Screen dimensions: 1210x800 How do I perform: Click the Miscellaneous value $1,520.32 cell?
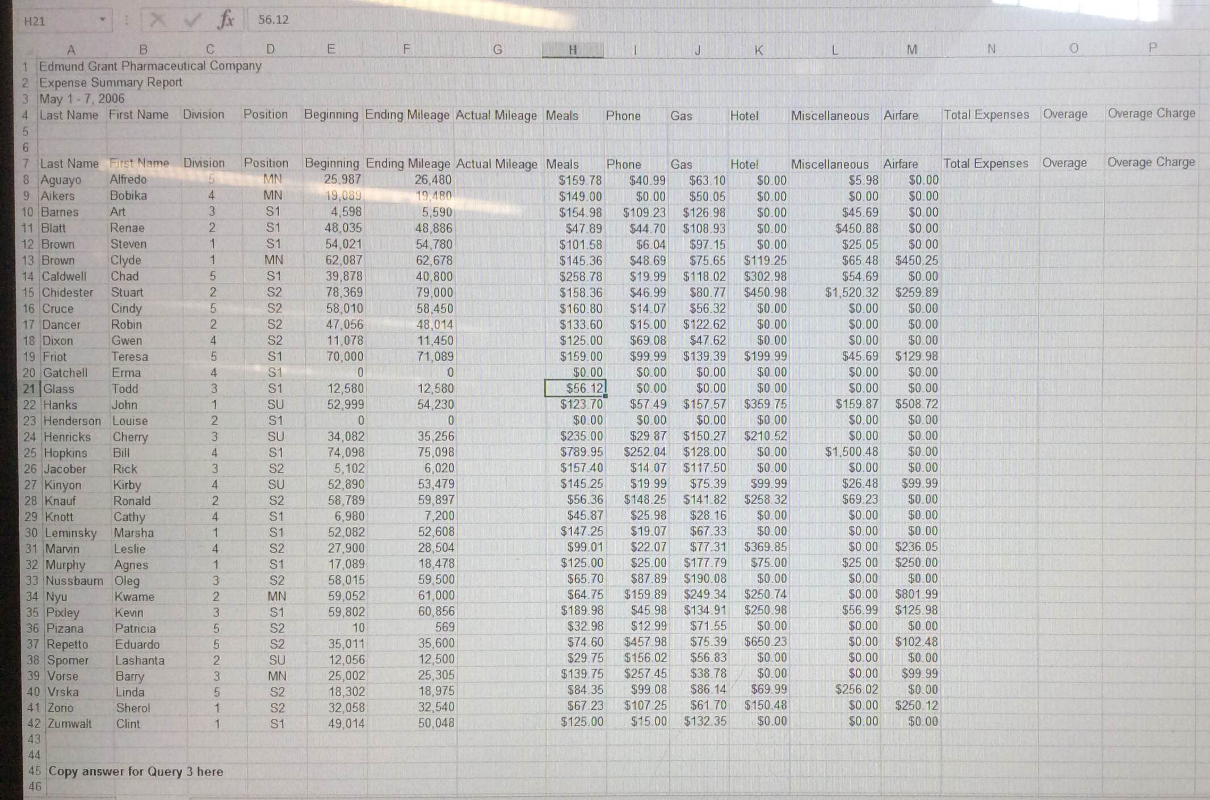point(851,292)
